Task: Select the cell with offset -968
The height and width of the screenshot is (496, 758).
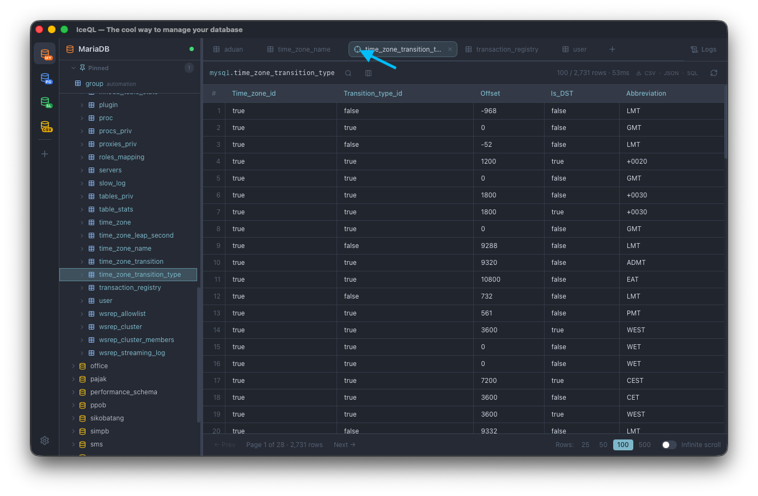Action: 509,111
